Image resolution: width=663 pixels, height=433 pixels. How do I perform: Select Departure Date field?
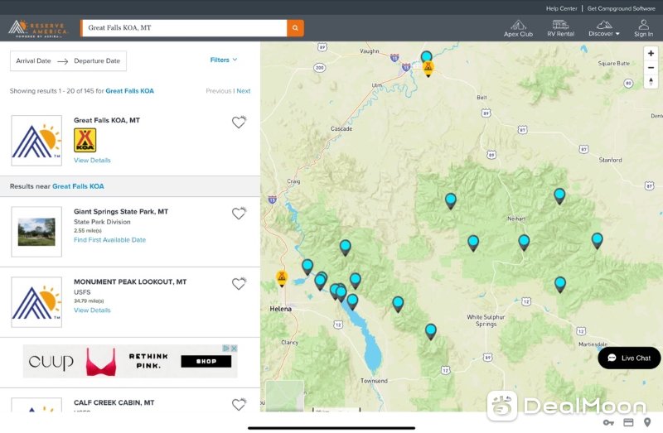tap(97, 60)
